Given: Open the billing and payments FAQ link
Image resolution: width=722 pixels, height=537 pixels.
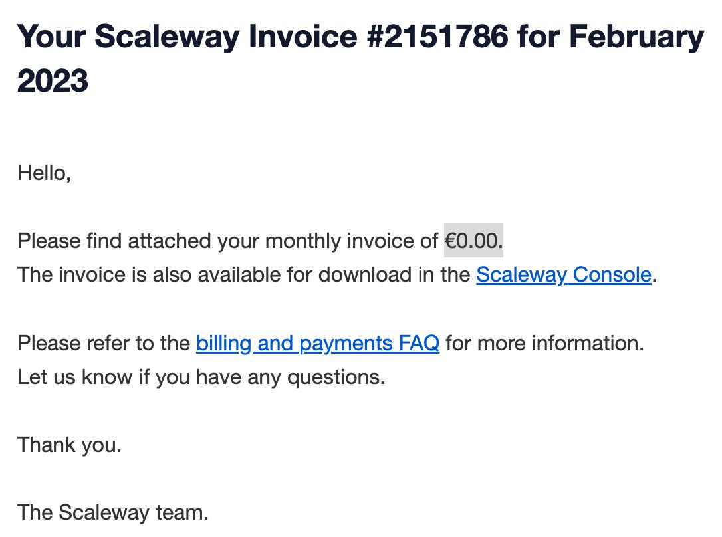Looking at the screenshot, I should click(317, 344).
